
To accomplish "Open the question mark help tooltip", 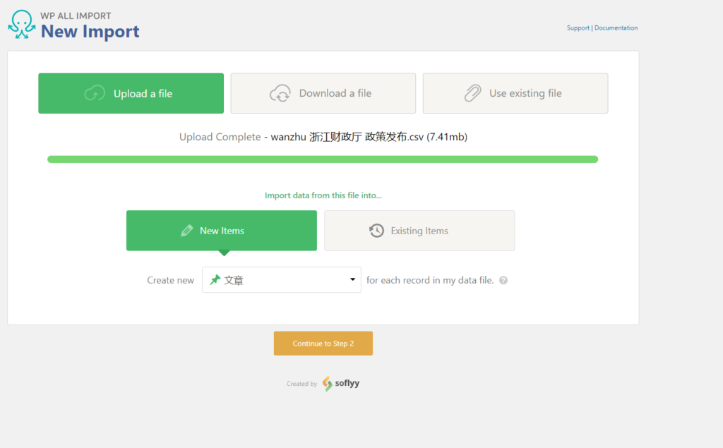I will click(503, 280).
